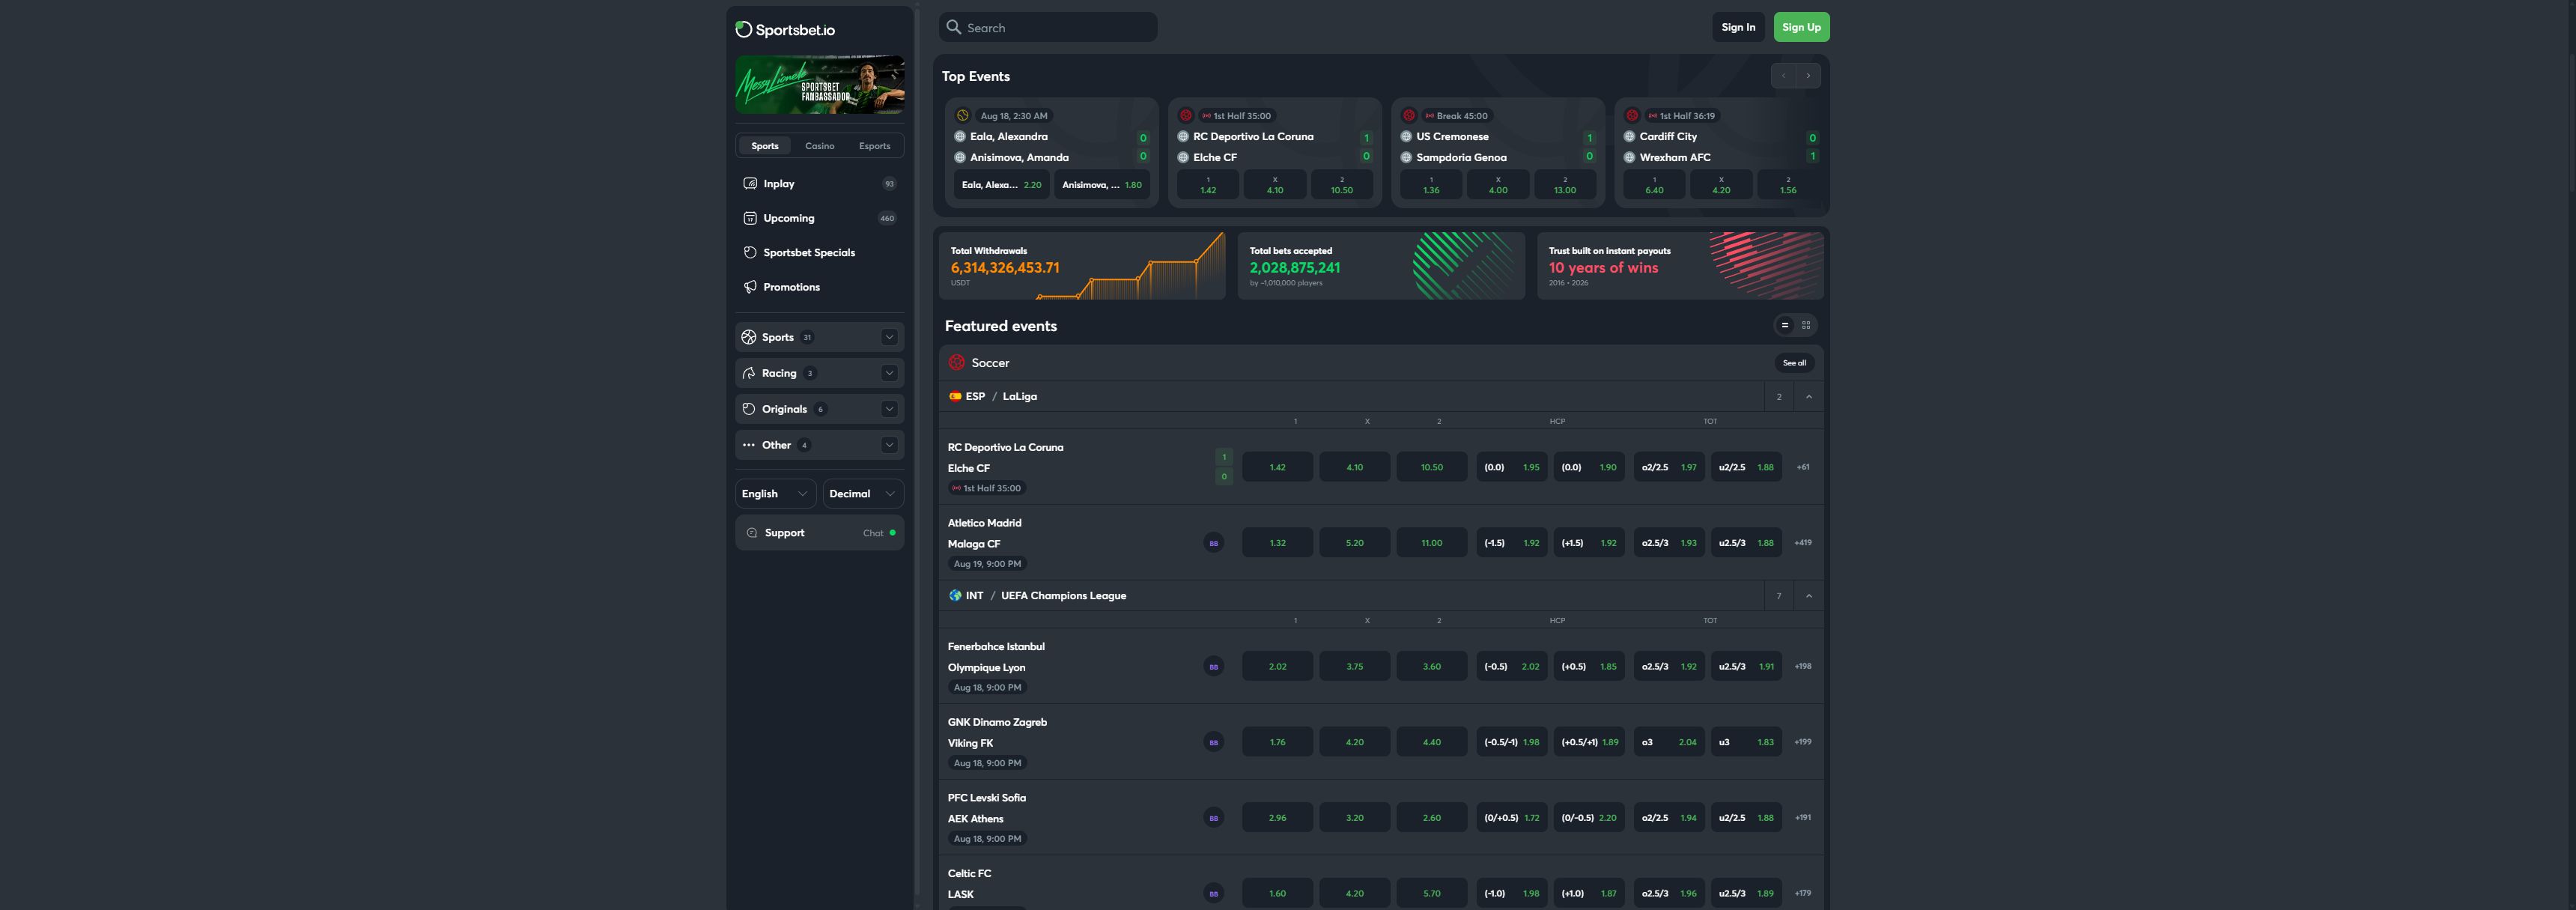Click the search magnifier icon
Viewport: 2576px width, 910px height.
pyautogui.click(x=954, y=27)
